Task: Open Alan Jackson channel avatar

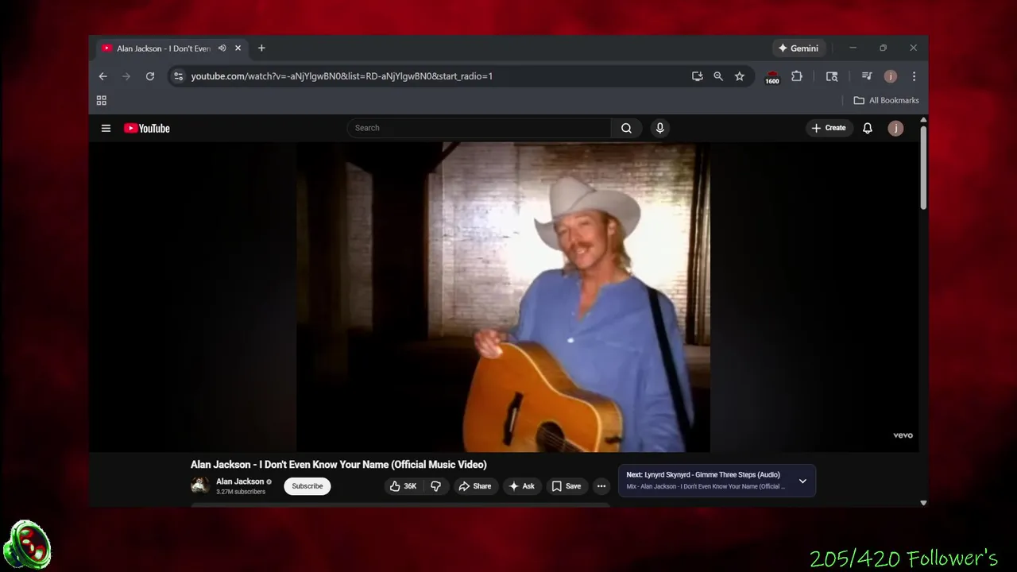Action: click(200, 485)
